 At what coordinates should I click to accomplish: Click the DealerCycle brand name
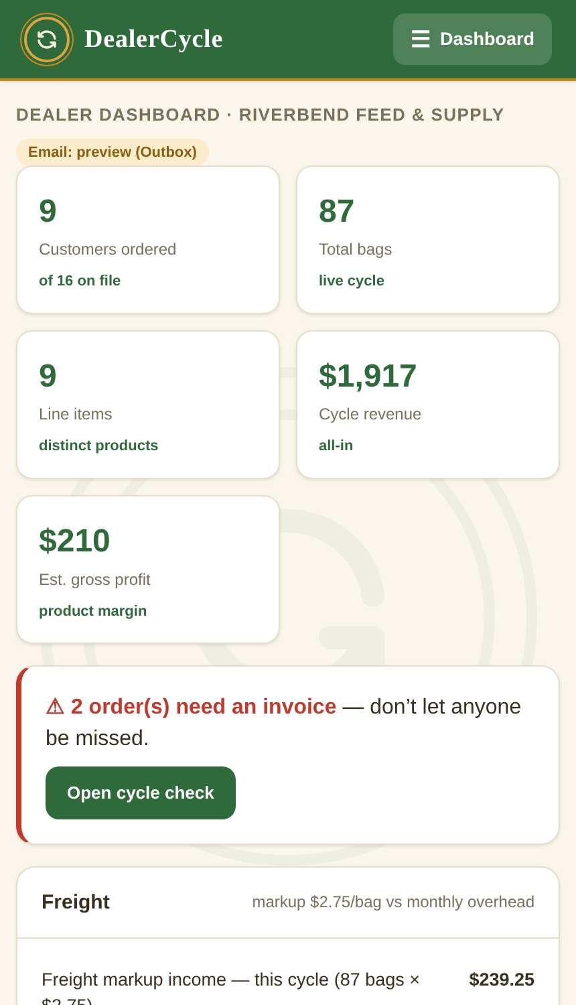153,39
